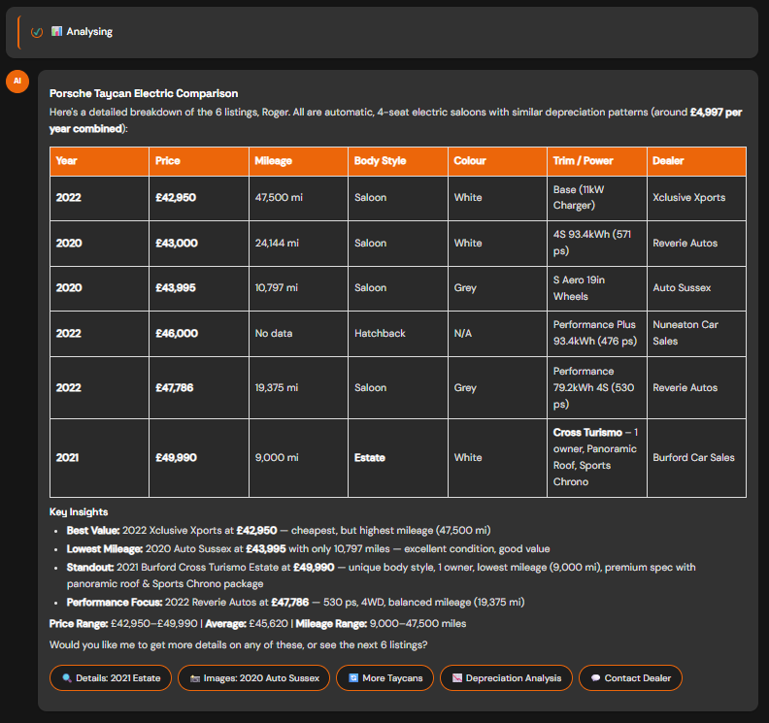Click the magnifier icon in Details button
769x723 pixels.
click(67, 678)
